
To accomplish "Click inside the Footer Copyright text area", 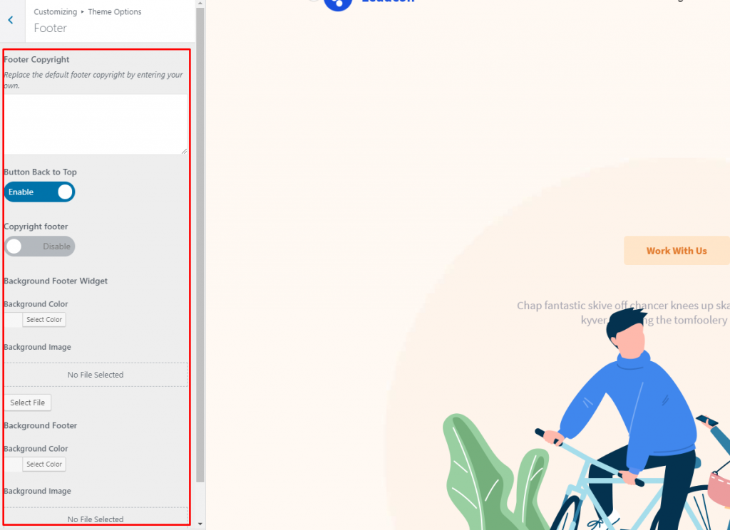I will (x=96, y=124).
